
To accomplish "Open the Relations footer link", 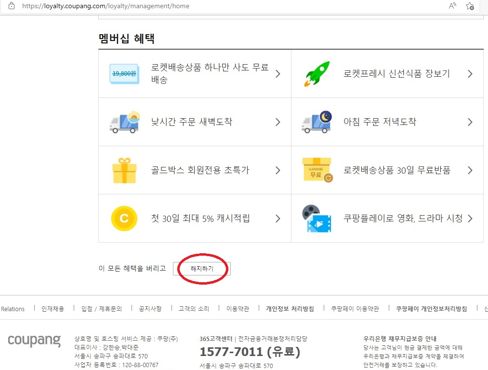I will (x=13, y=309).
